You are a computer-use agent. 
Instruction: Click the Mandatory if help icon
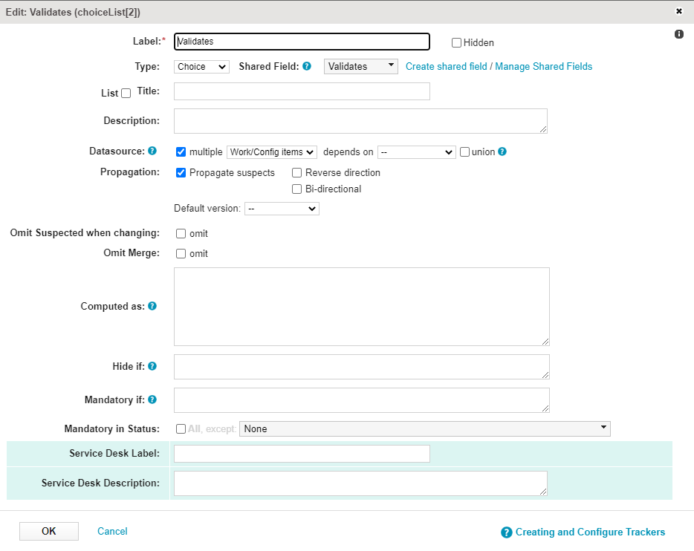152,400
